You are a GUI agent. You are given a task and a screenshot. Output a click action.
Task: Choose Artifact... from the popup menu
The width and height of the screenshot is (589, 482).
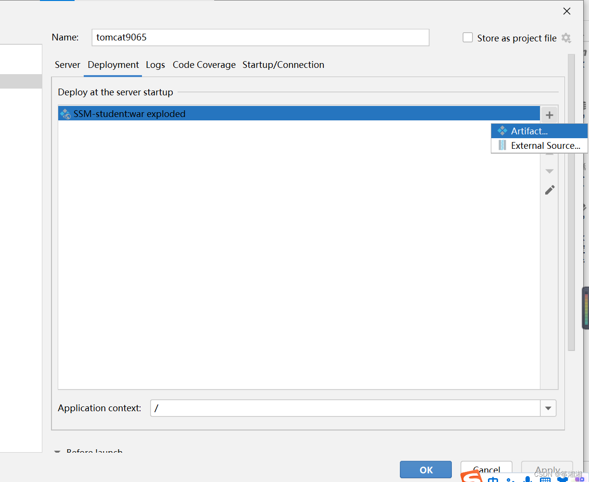(x=539, y=131)
